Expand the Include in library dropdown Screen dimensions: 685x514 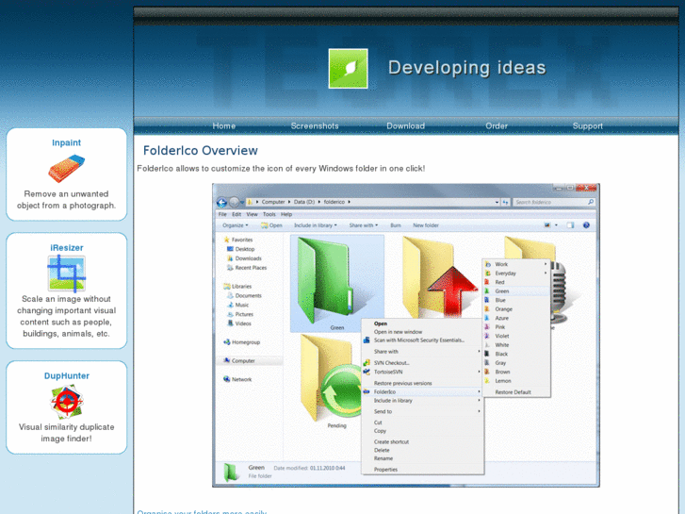click(x=316, y=225)
